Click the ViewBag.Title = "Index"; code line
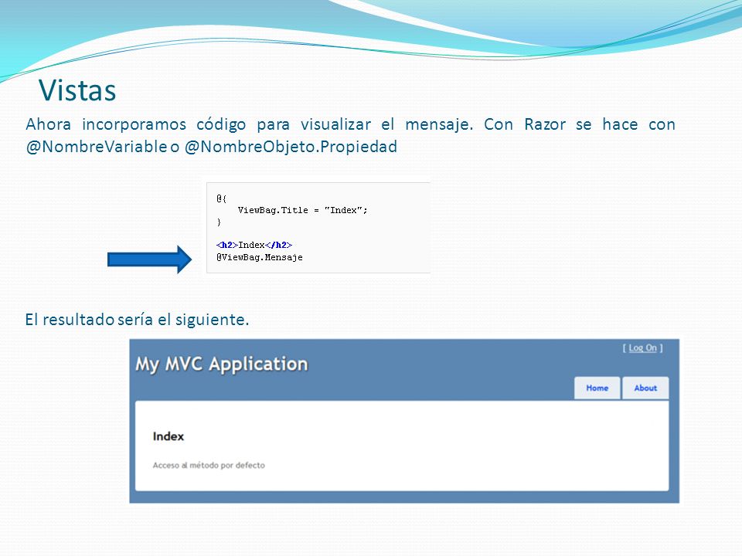This screenshot has width=742, height=556. [302, 210]
